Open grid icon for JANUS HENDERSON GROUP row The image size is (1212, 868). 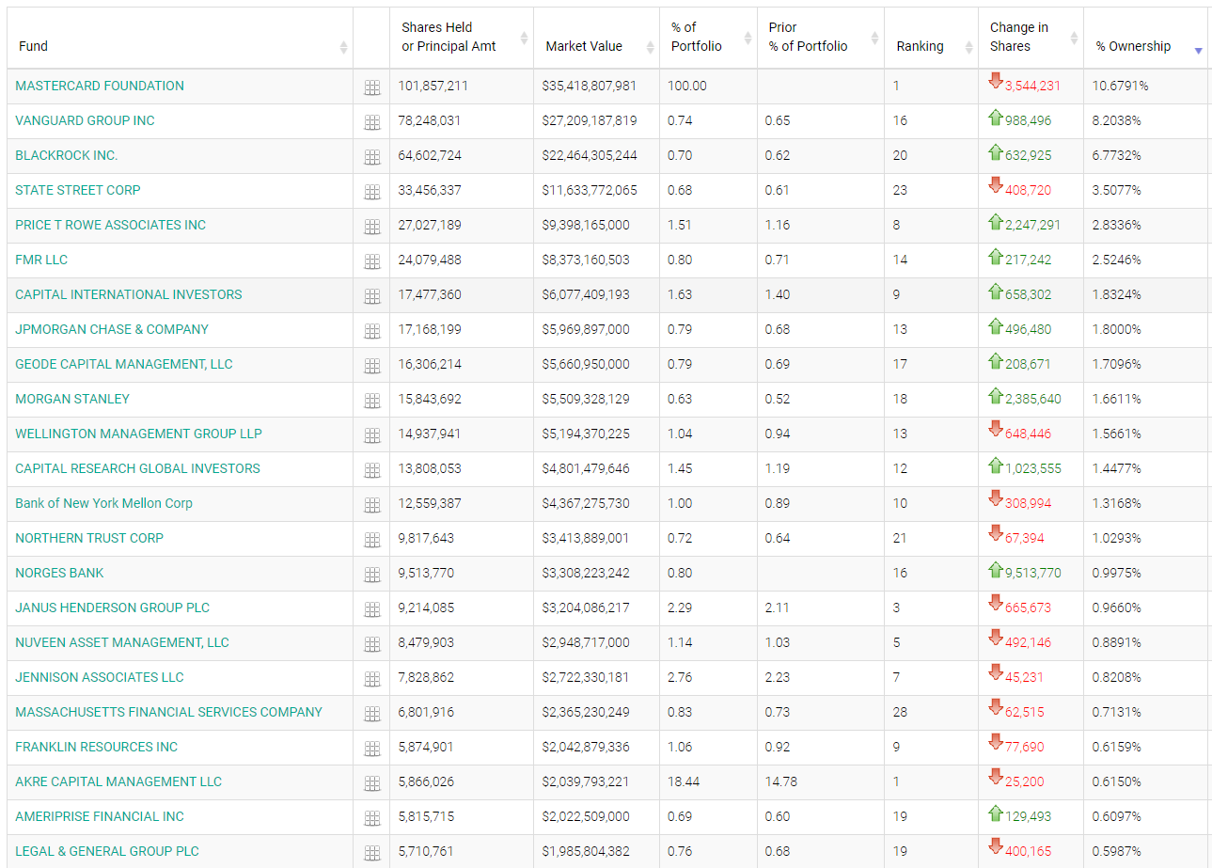pyautogui.click(x=372, y=609)
